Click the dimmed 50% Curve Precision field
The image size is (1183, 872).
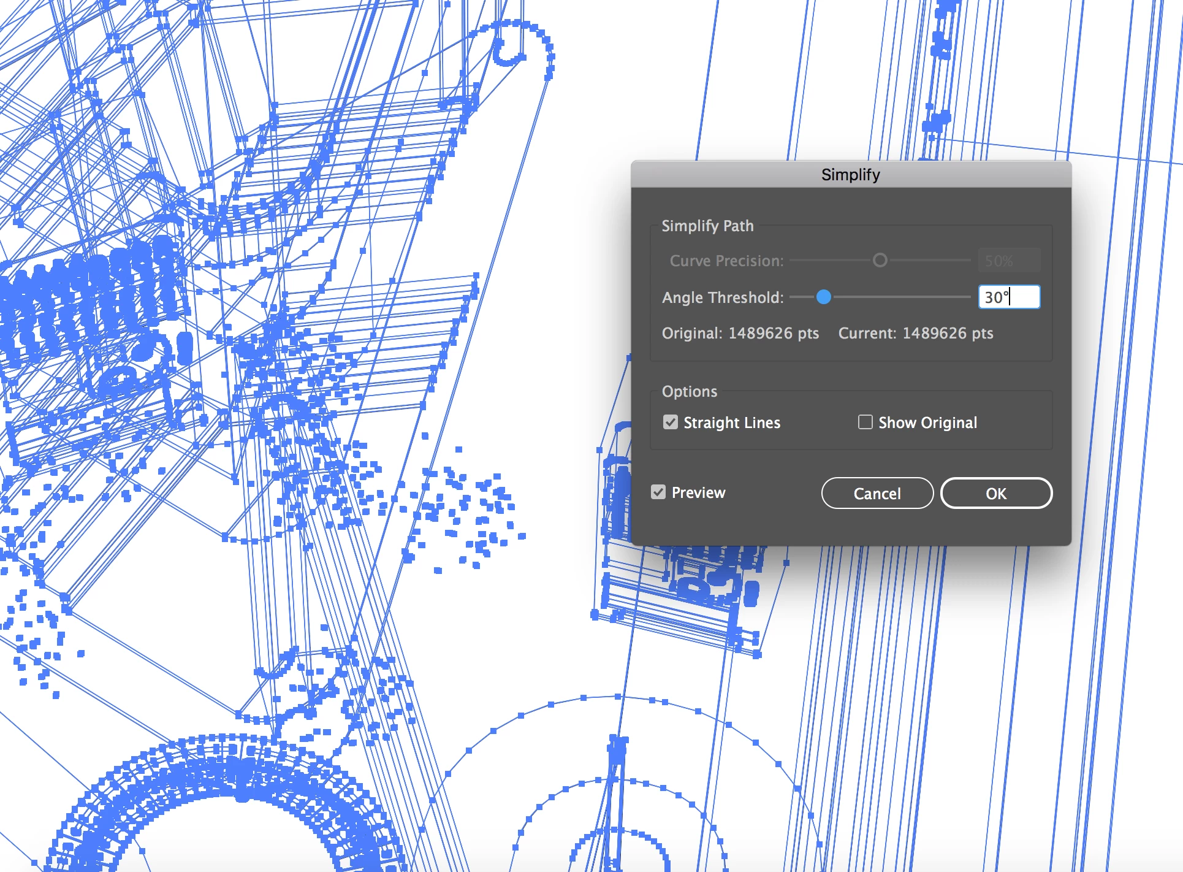click(x=1008, y=261)
